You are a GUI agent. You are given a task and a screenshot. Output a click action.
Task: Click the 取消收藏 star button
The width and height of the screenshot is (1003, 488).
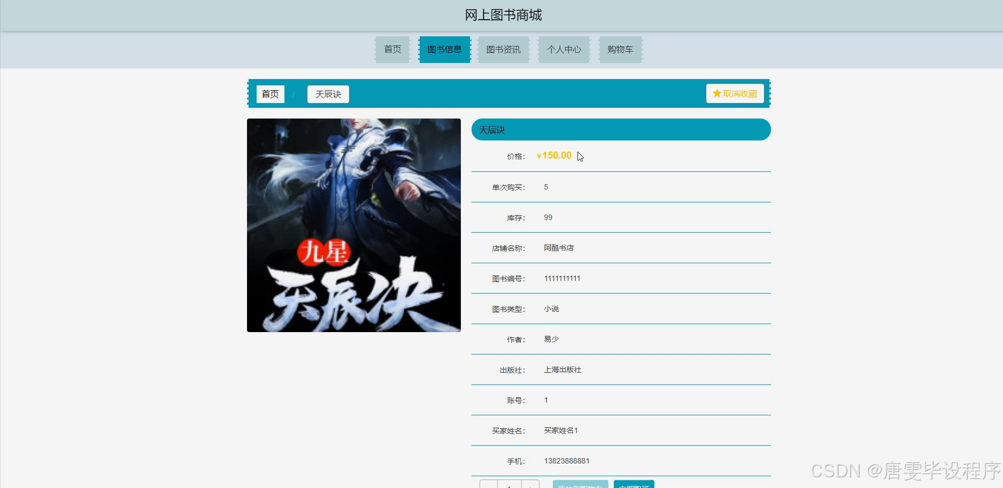(735, 93)
